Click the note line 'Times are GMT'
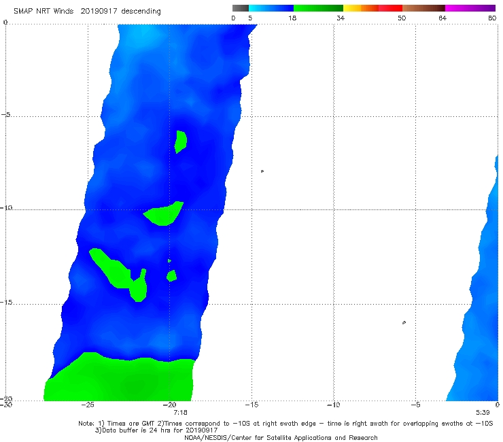Image resolution: width=503 pixels, height=442 pixels. coord(131,424)
